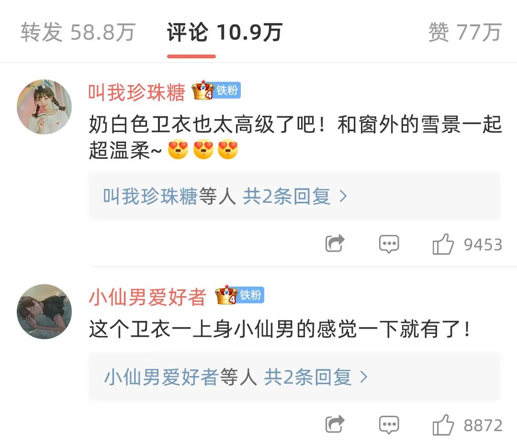Image resolution: width=517 pixels, height=443 pixels.
Task: Select the 评论 10.9万 tab
Action: [225, 33]
